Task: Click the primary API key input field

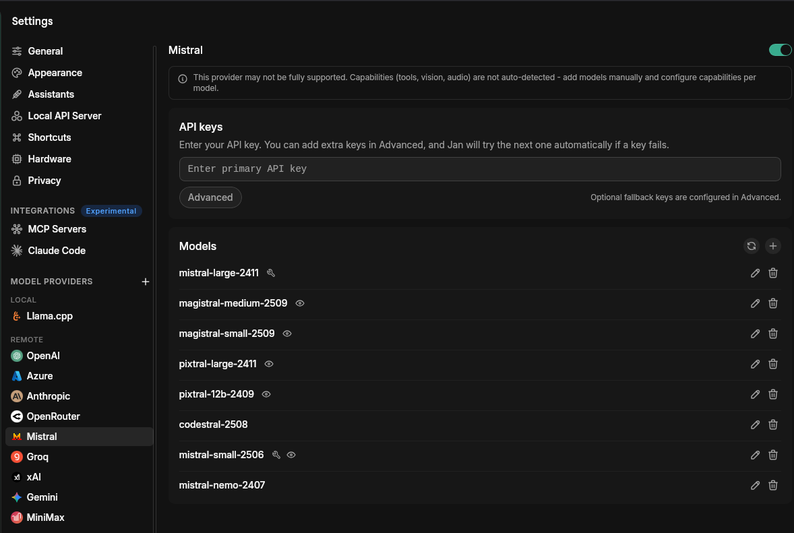Action: point(479,169)
